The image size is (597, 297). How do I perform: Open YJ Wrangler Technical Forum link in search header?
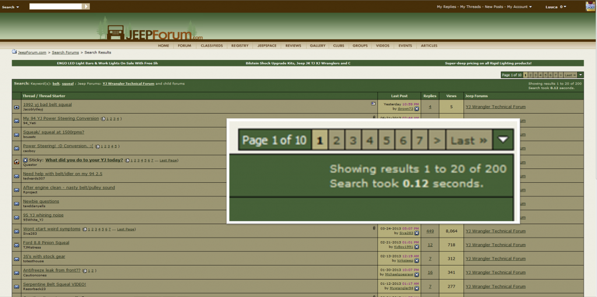(x=128, y=83)
